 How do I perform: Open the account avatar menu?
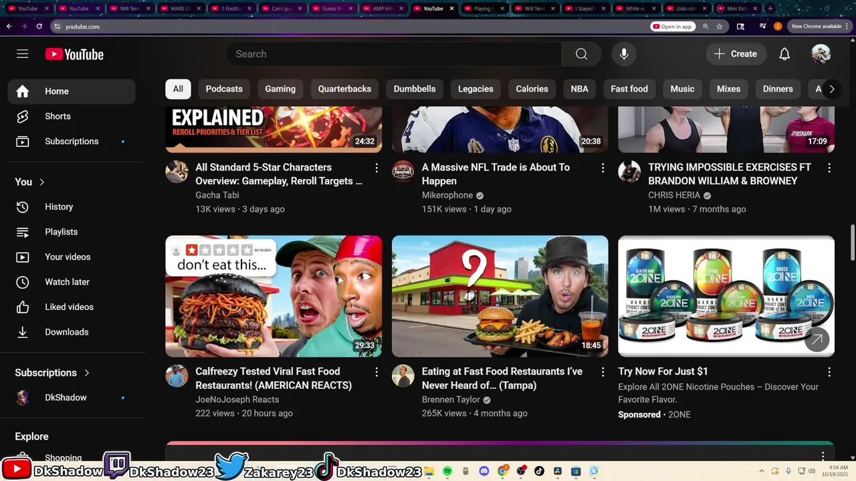click(x=821, y=54)
